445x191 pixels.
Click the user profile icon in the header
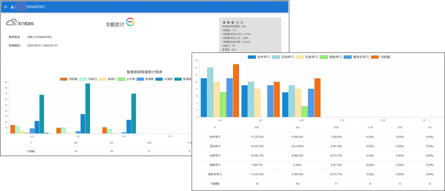point(12,7)
